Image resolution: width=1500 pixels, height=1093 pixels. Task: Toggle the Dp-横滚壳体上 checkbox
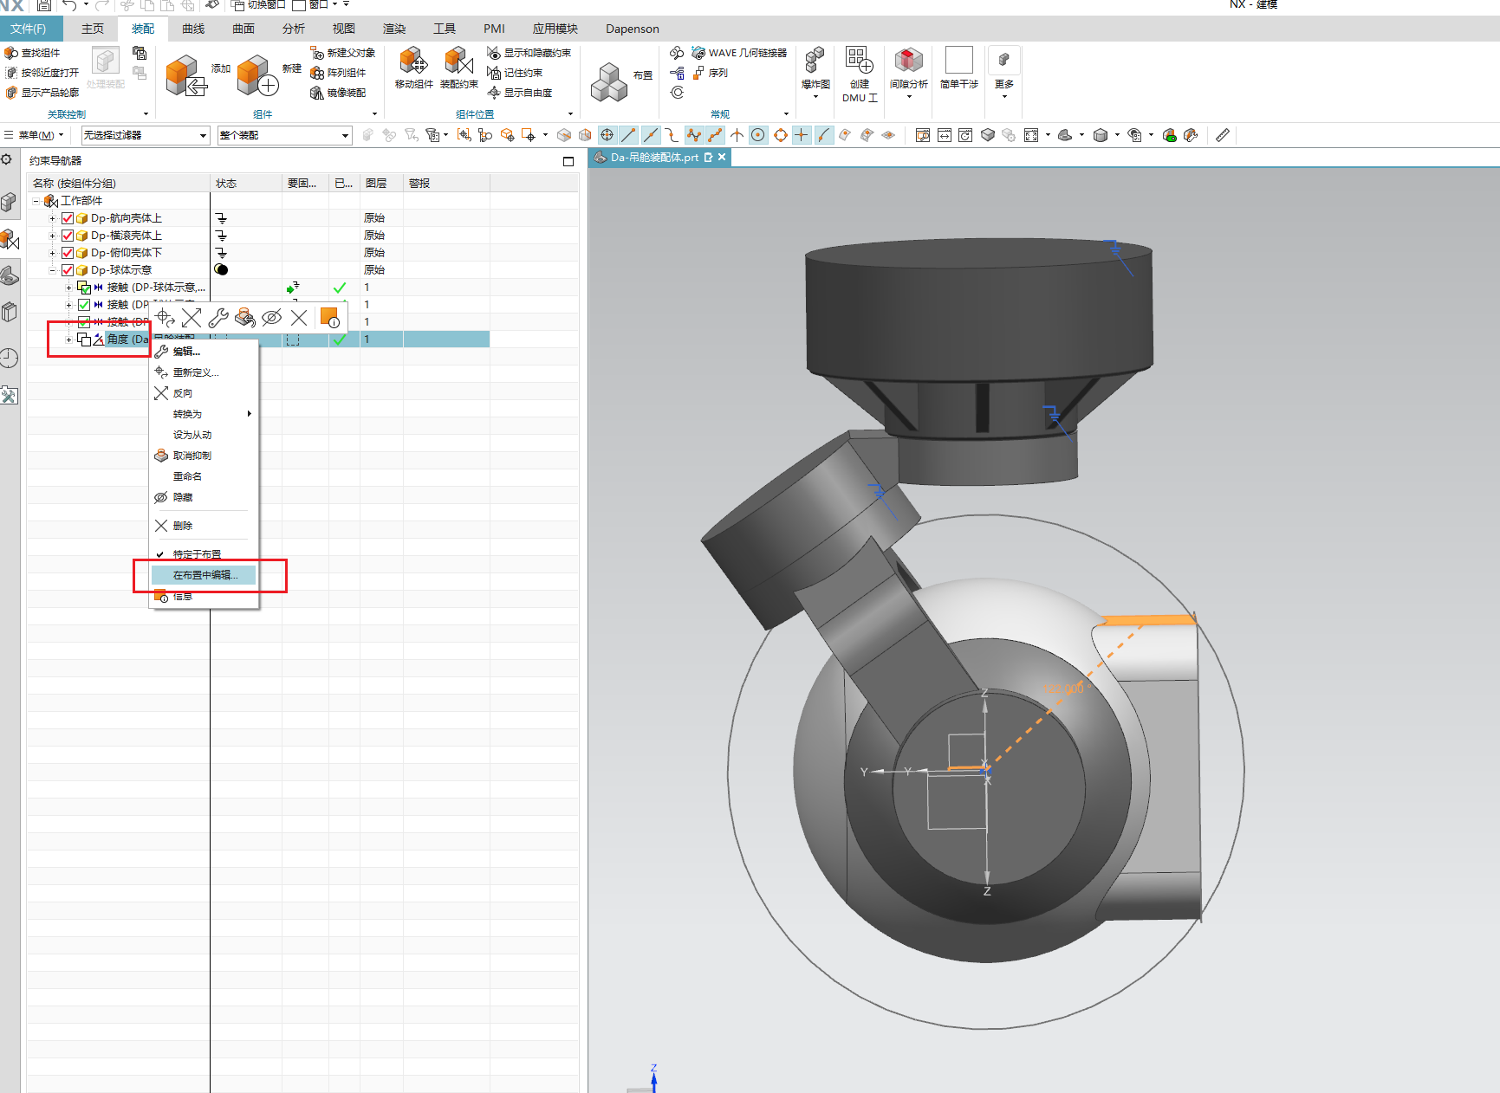coord(68,236)
